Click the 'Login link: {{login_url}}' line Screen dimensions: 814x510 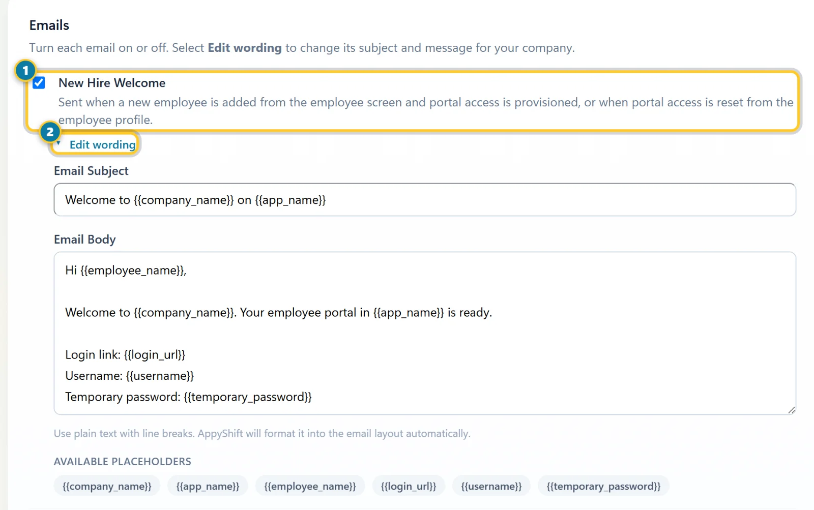tap(125, 355)
